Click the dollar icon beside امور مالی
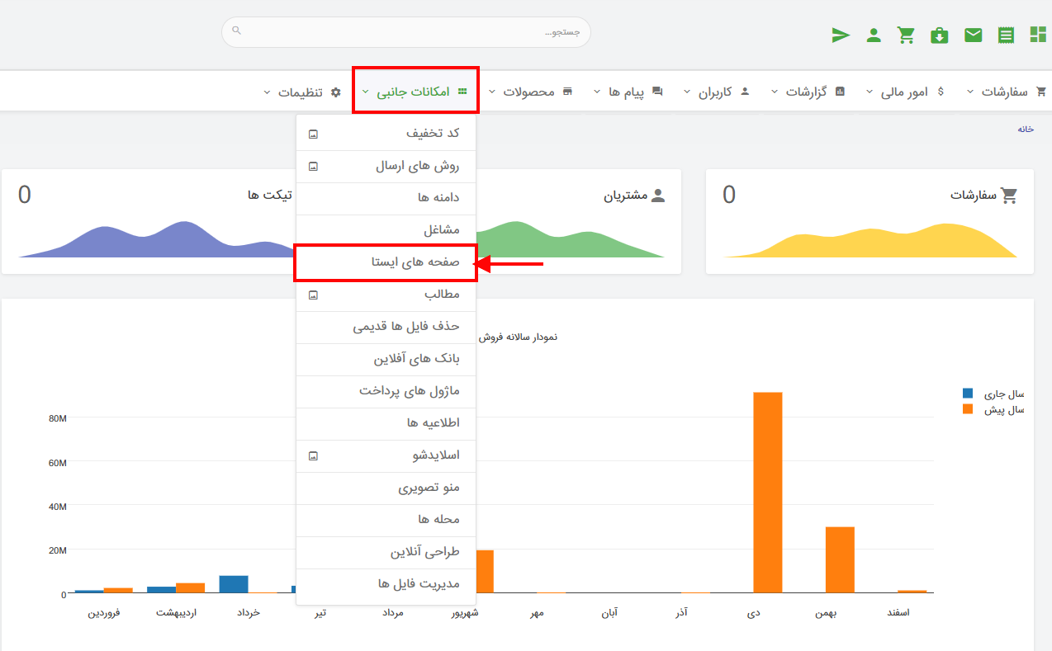The image size is (1052, 651). [x=941, y=92]
